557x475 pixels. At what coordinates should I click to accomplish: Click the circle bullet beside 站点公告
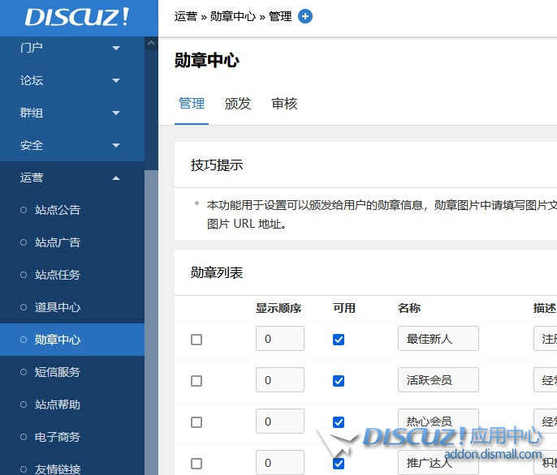pyautogui.click(x=24, y=210)
